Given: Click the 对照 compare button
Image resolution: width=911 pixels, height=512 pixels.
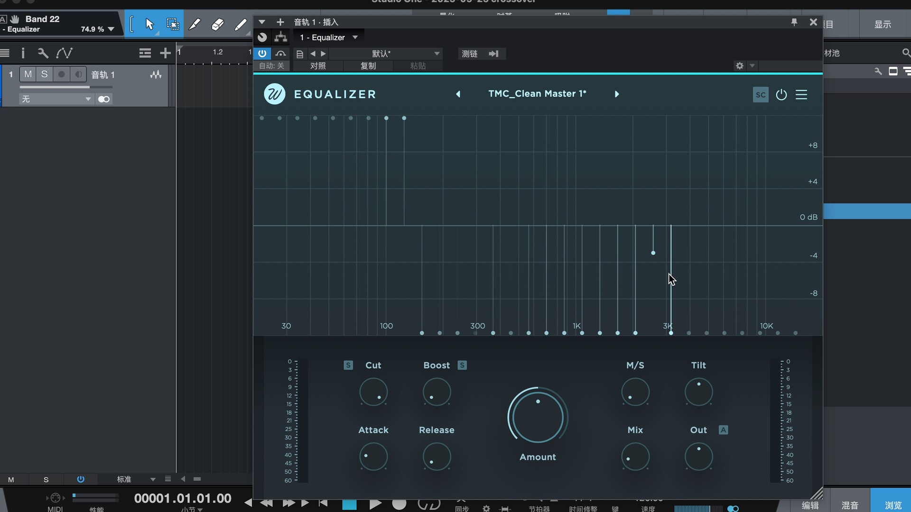Looking at the screenshot, I should (318, 66).
